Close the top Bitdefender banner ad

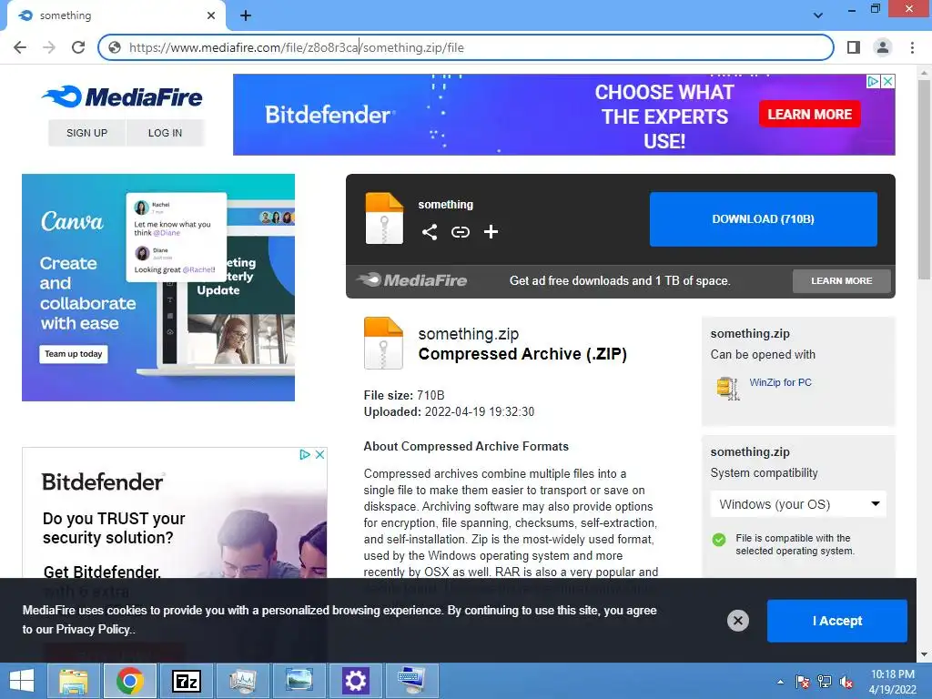point(887,81)
